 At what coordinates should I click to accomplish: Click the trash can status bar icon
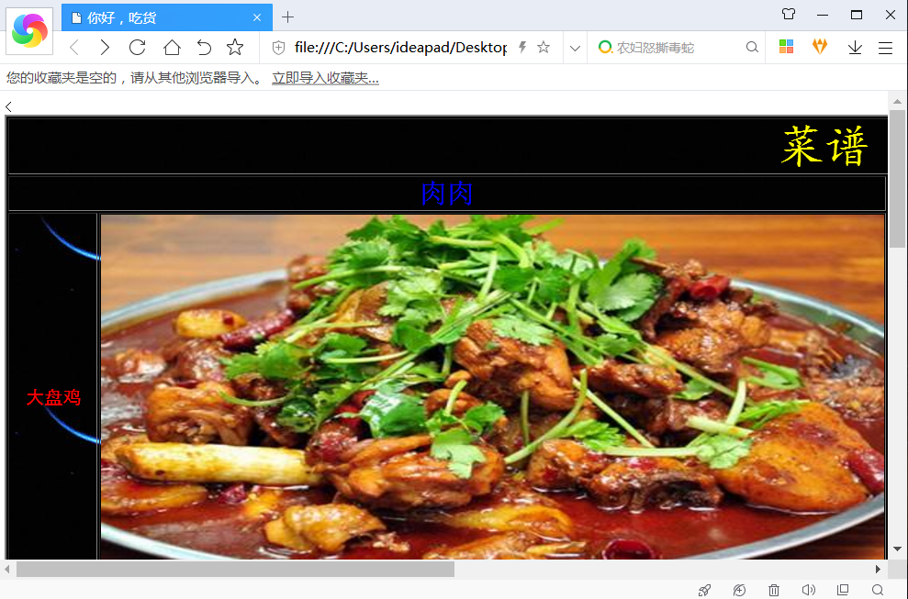pos(774,590)
